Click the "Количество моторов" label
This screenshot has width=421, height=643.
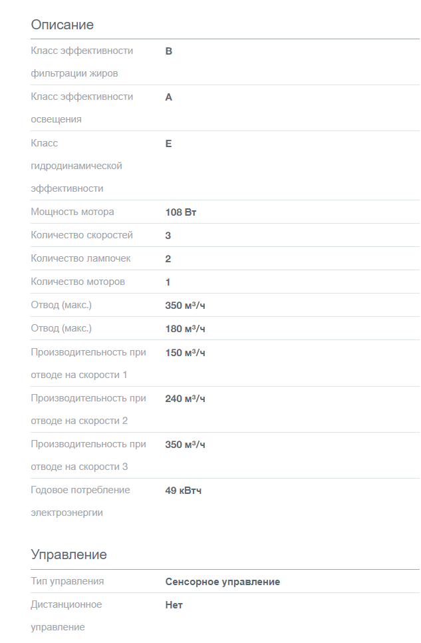[78, 282]
